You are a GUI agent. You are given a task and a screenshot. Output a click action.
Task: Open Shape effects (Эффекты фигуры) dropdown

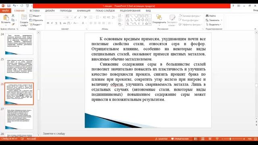[190, 25]
